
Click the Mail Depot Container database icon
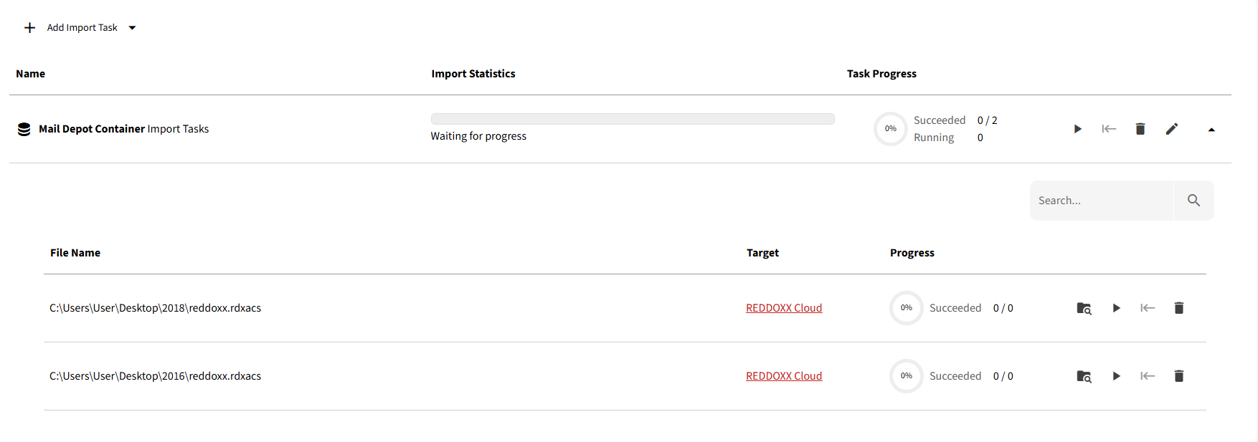24,129
